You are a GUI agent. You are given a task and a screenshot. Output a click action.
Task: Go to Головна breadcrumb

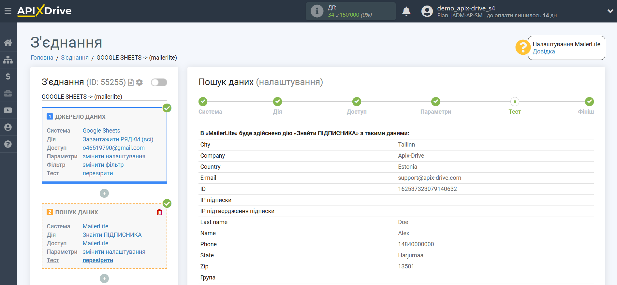(42, 58)
